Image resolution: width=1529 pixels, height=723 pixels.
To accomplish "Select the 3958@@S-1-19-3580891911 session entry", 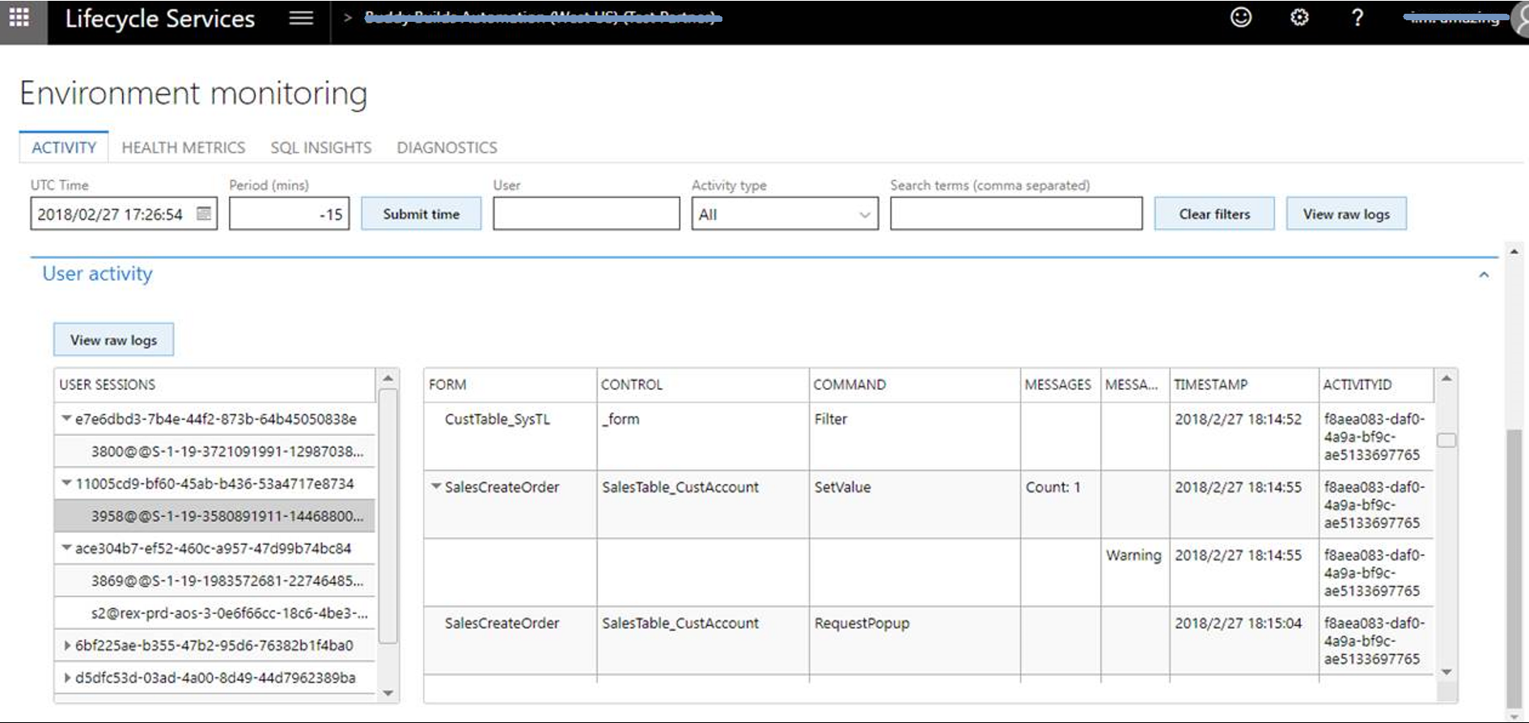I will point(227,516).
